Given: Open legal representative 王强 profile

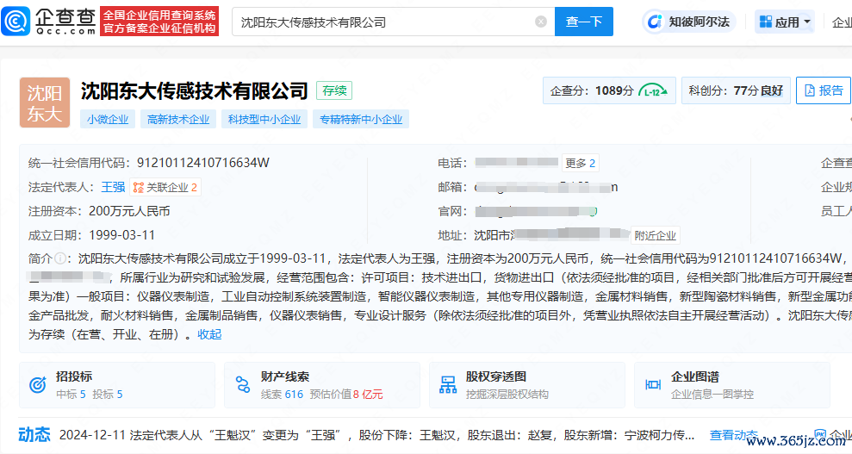Looking at the screenshot, I should tap(113, 187).
